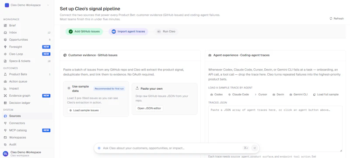Click the Connectors plug icon
Viewport: 350px width, 158px height.
[x=5, y=123]
